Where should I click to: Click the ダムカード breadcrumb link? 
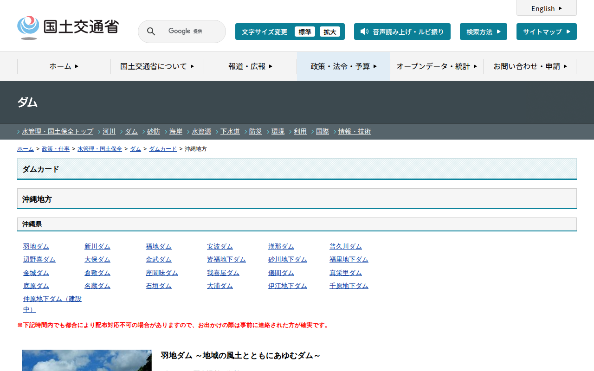[162, 149]
